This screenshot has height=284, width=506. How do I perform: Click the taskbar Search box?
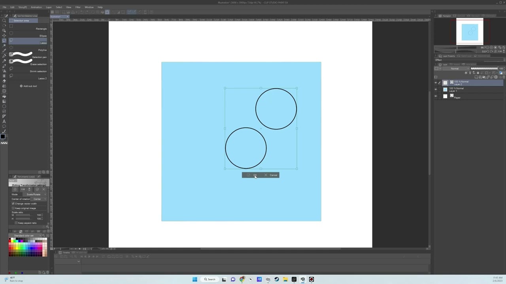point(210,279)
